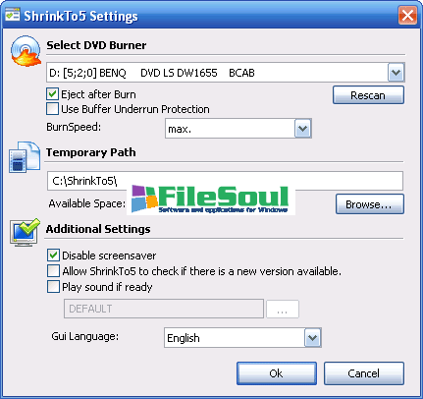Expand the BurnSpeed dropdown
This screenshot has width=423, height=399.
pyautogui.click(x=303, y=129)
